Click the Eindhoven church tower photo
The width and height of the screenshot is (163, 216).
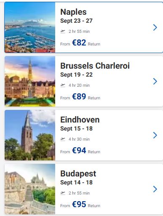pyautogui.click(x=30, y=135)
